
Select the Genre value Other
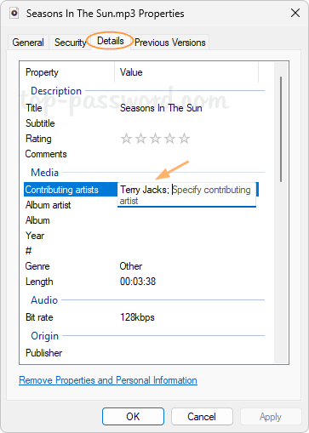[x=131, y=266]
